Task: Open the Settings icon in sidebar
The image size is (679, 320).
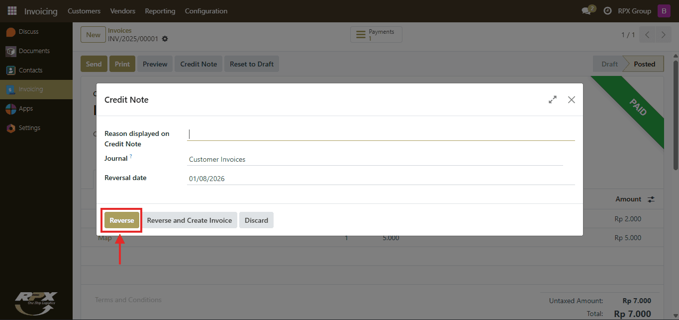Action: 11,128
